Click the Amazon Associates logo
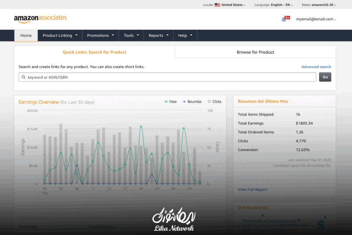 pos(40,20)
